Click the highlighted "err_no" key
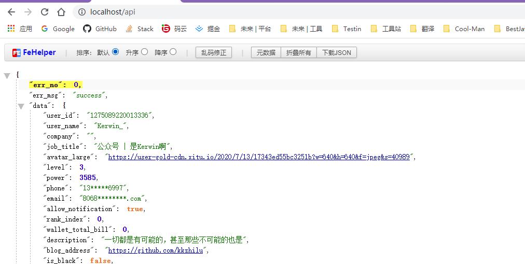The width and height of the screenshot is (525, 264). point(46,85)
